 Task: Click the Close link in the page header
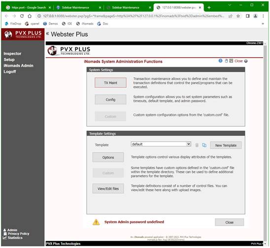(x=238, y=61)
